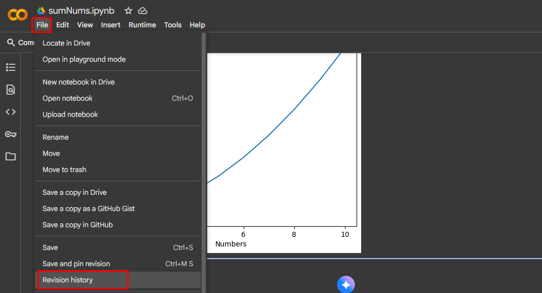
Task: Click the Google Colab logo
Action: point(17,15)
